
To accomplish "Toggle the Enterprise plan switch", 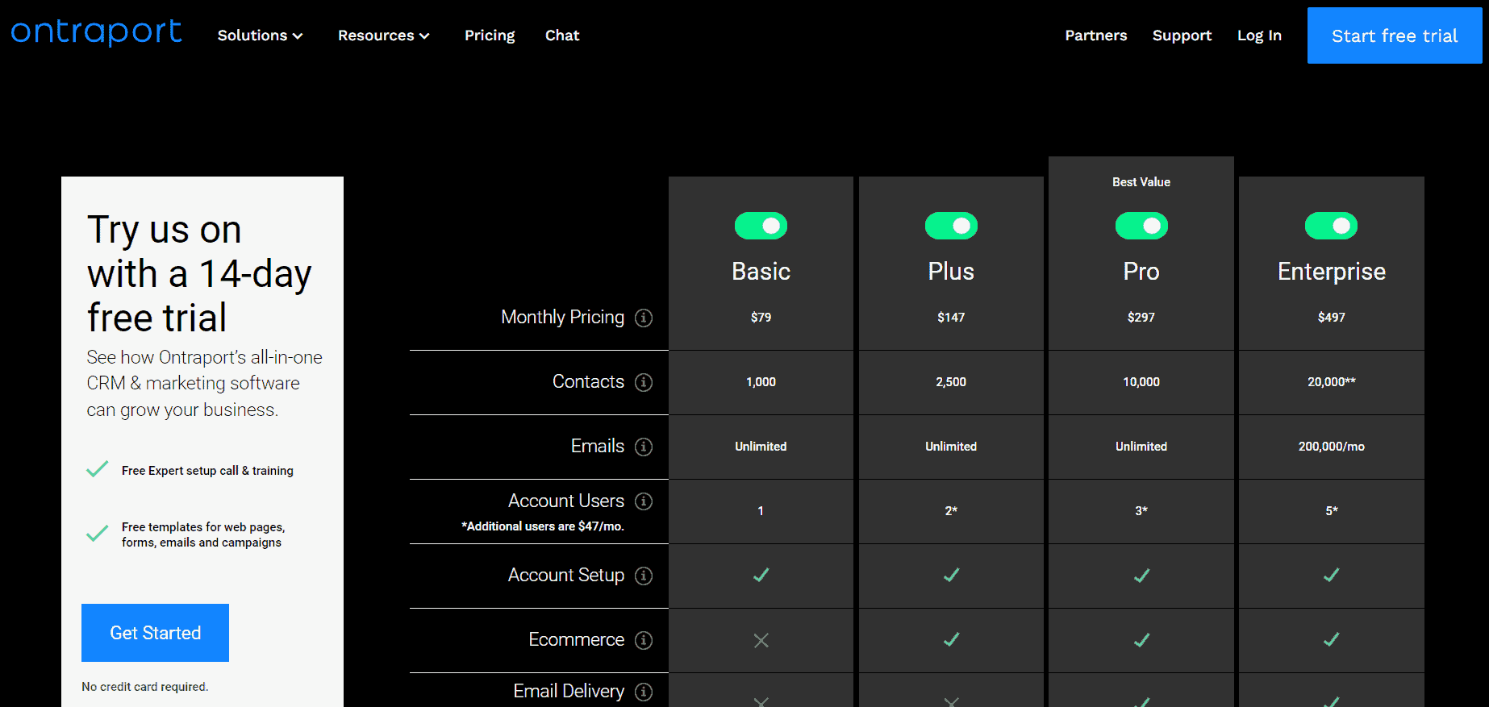I will pos(1332,226).
